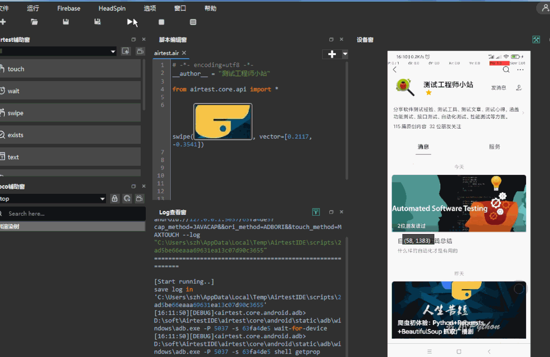Select the swipe command in Airtest assistant
The width and height of the screenshot is (550, 357).
point(70,113)
